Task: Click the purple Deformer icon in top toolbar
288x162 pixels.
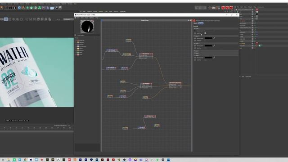Action: [x=48, y=8]
